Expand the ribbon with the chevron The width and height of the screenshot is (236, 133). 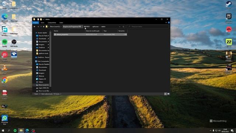pos(166,23)
